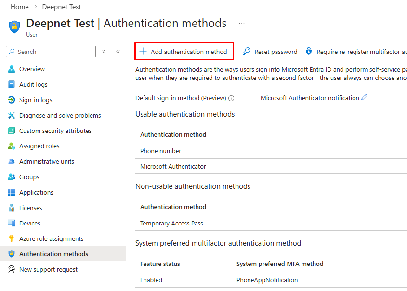The image size is (407, 291).
Task: Click the Audit logs sidebar icon
Action: 12,85
